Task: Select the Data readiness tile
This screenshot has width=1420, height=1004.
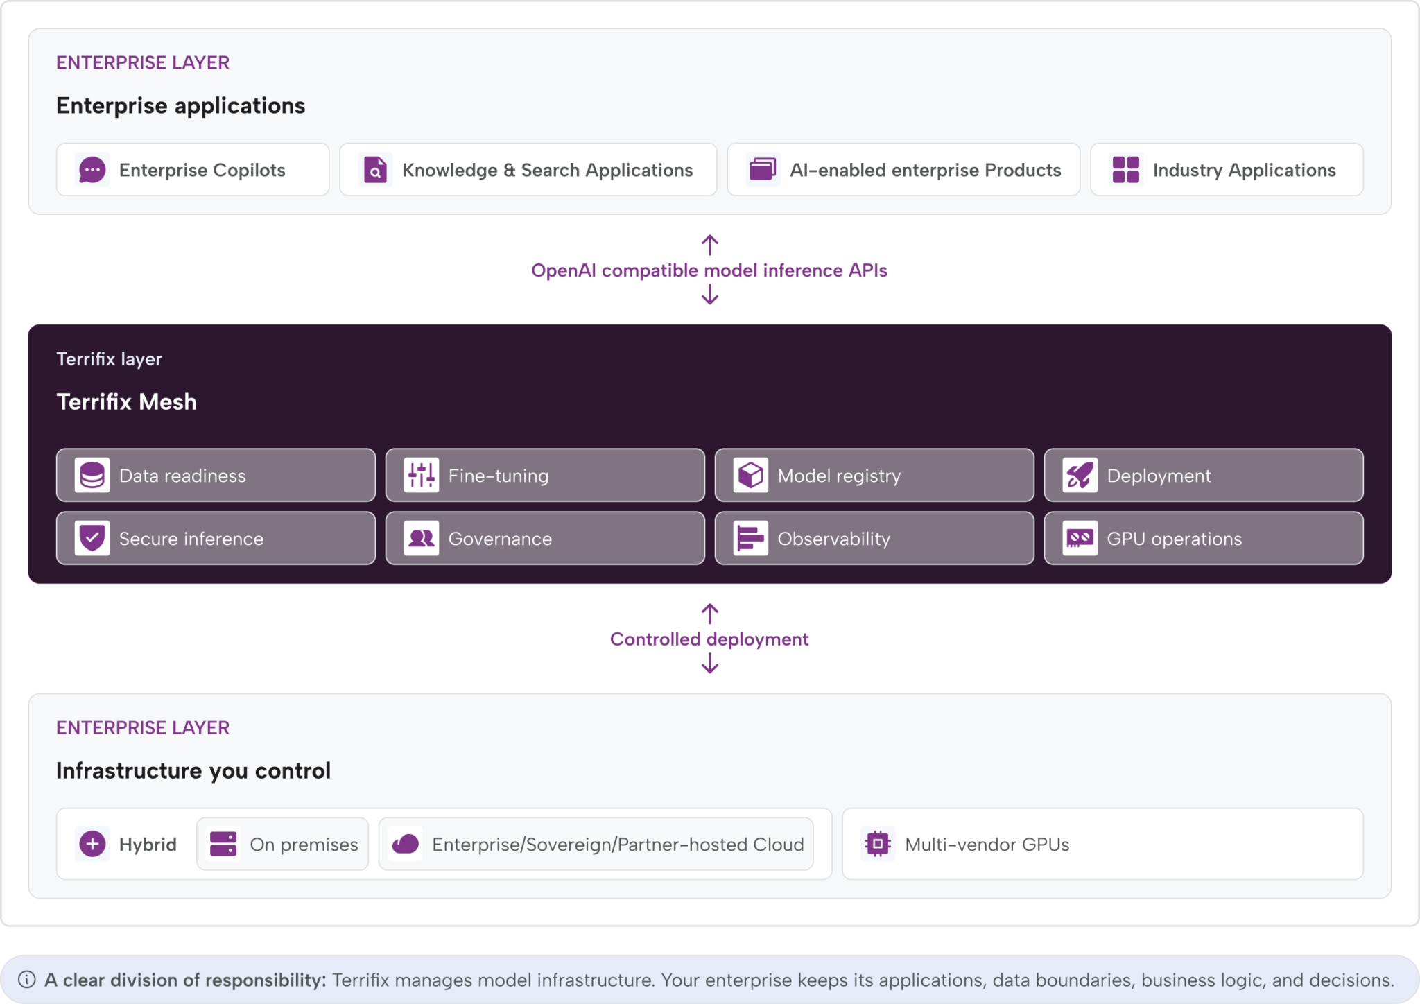Action: [216, 476]
